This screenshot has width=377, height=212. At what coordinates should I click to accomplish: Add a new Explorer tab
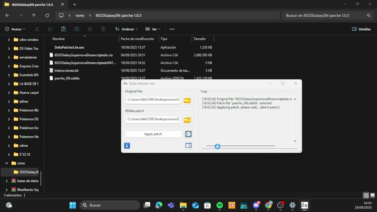pyautogui.click(x=75, y=4)
